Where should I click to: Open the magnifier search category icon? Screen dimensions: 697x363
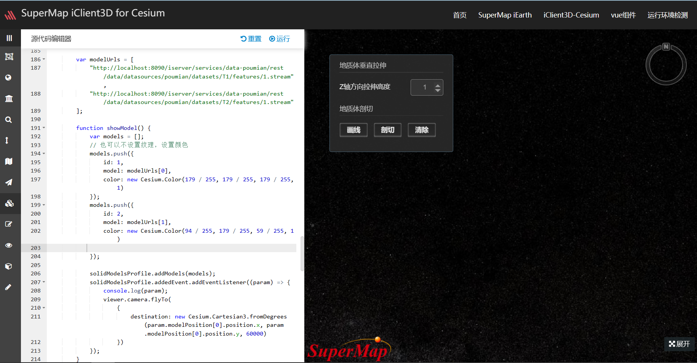click(8, 120)
